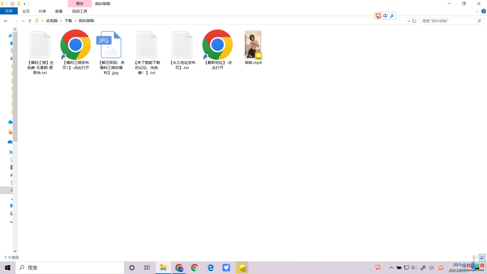487x274 pixels.
Task: Select the 【永久地址发布页】.txt file
Action: coord(182,45)
